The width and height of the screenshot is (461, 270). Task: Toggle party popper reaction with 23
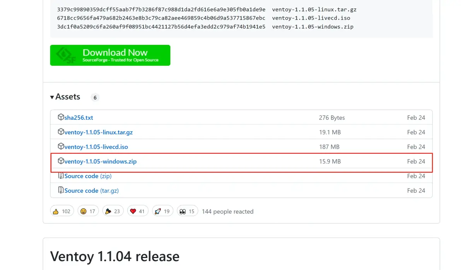coord(113,211)
